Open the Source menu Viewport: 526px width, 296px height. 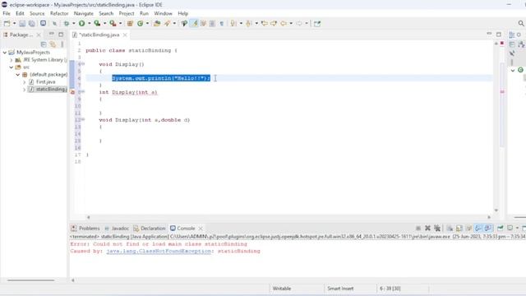point(37,13)
